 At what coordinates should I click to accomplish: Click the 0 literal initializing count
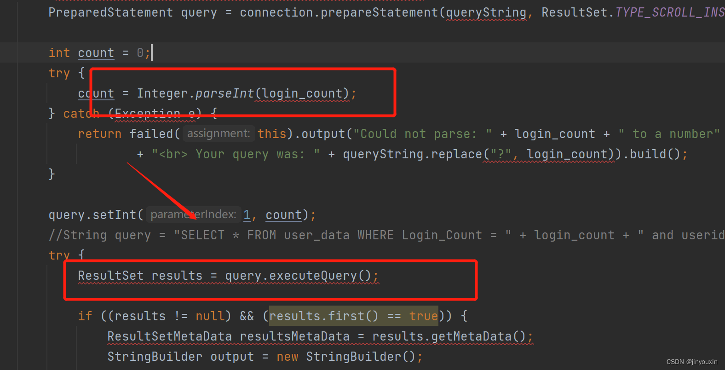140,53
